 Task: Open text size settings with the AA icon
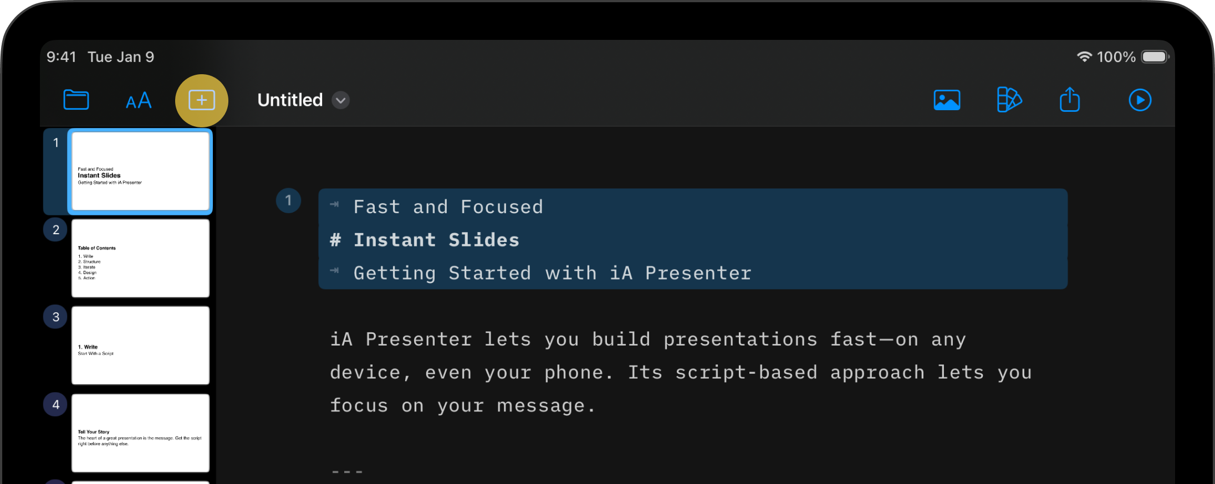tap(138, 100)
